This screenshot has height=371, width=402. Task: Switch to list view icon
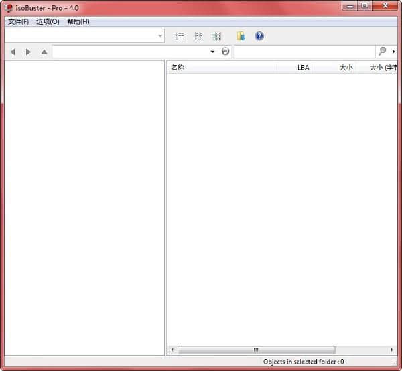point(180,36)
